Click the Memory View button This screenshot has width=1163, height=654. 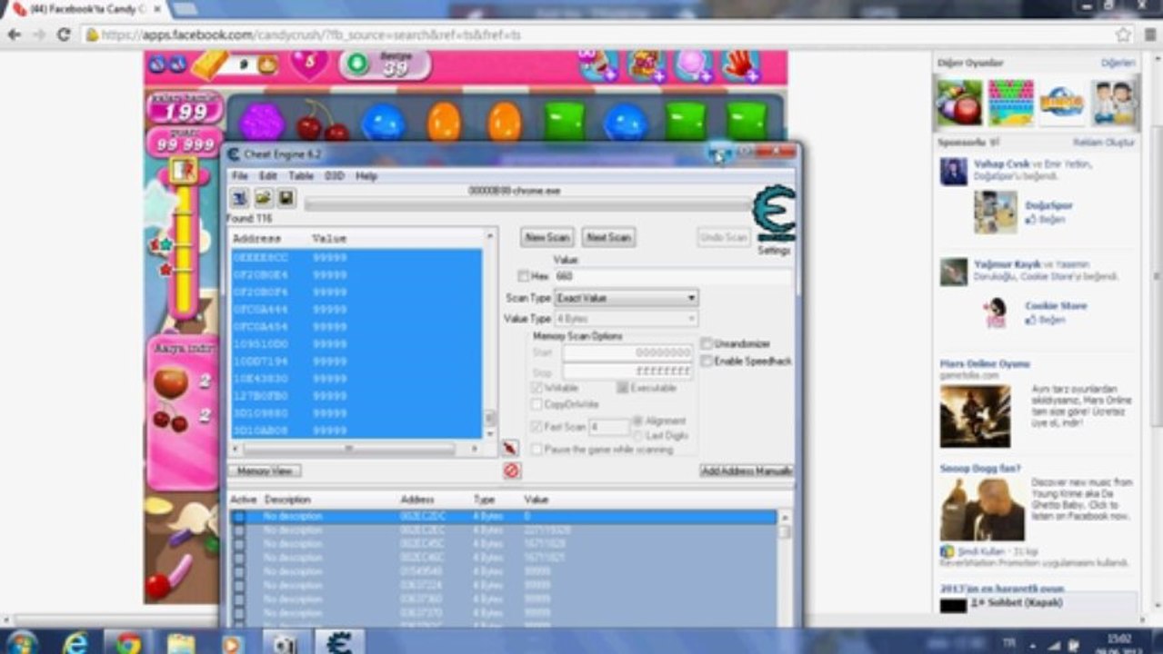[x=265, y=471]
